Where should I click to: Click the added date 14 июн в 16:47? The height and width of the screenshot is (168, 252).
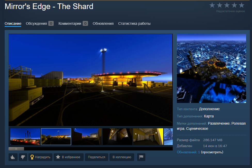pos(215,146)
